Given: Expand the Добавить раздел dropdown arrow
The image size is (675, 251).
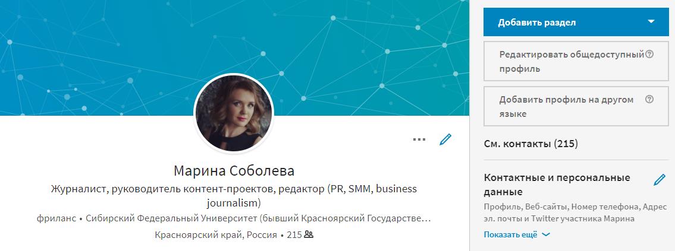Looking at the screenshot, I should pyautogui.click(x=651, y=22).
